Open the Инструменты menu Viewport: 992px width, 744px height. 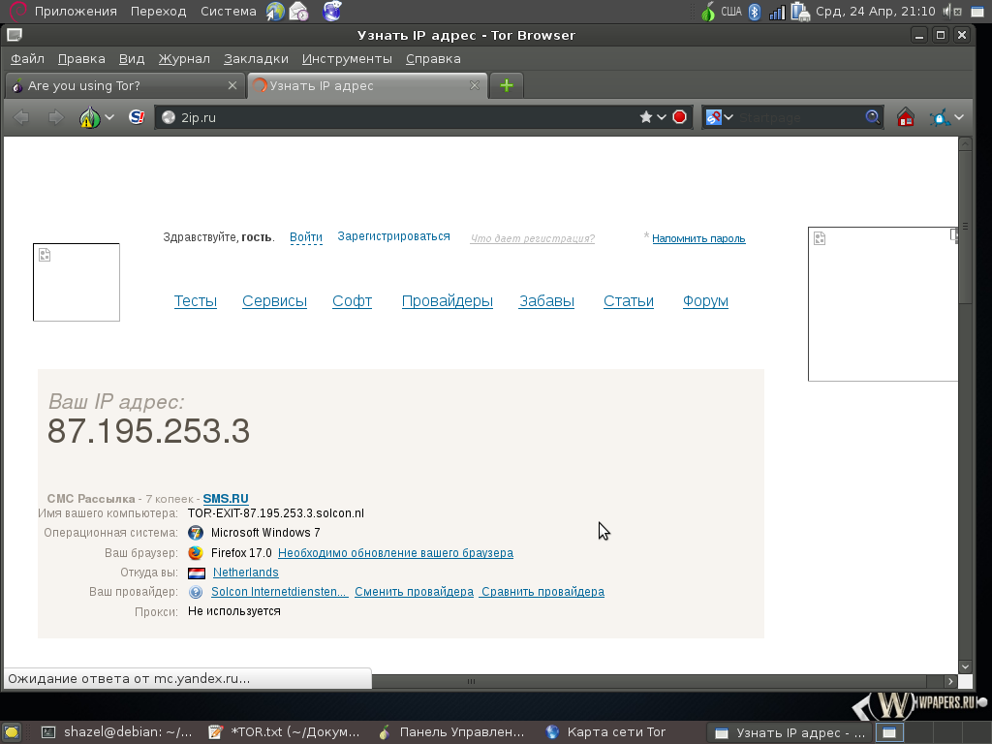tap(347, 58)
